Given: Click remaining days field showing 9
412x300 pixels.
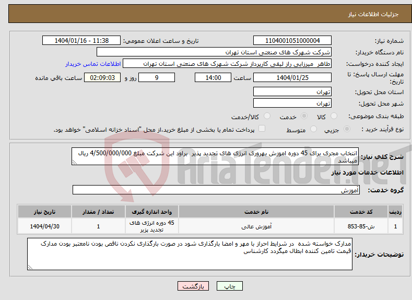Looking at the screenshot, I should (157, 77).
